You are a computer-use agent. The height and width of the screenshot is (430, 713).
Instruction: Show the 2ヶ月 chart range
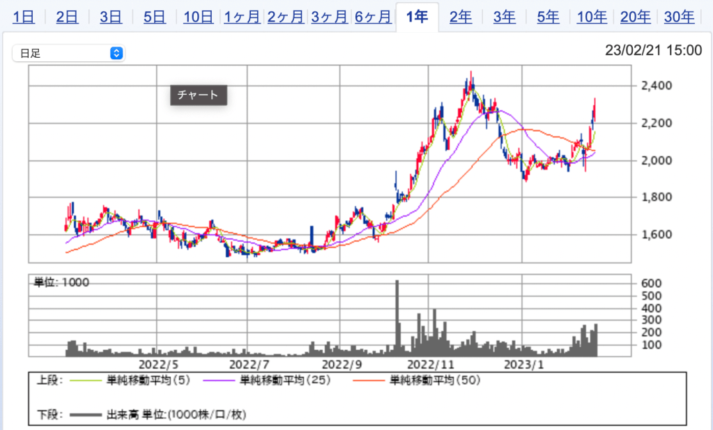[x=285, y=17]
